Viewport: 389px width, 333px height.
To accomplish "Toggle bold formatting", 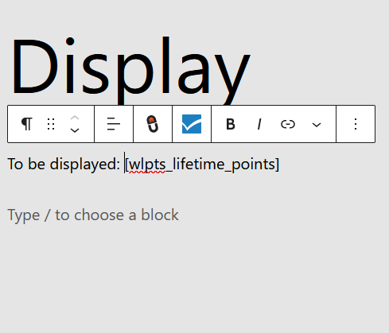I will coord(231,124).
